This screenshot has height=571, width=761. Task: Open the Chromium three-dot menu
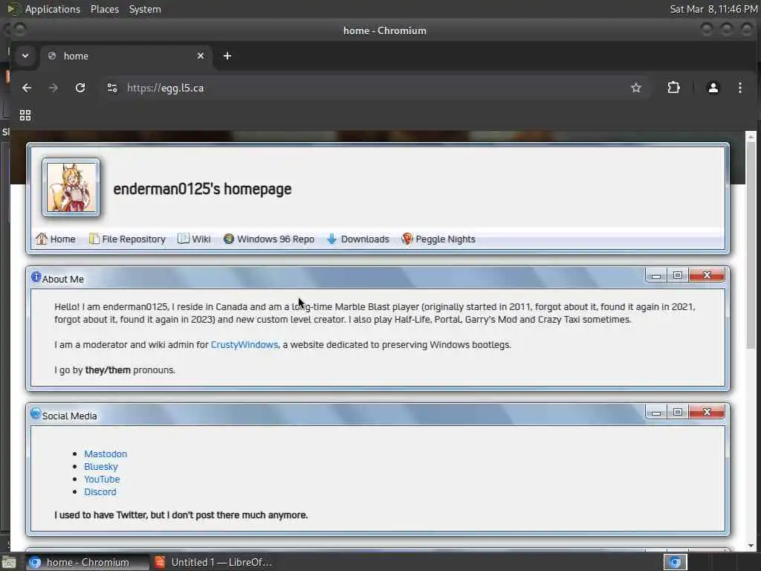[x=739, y=88]
